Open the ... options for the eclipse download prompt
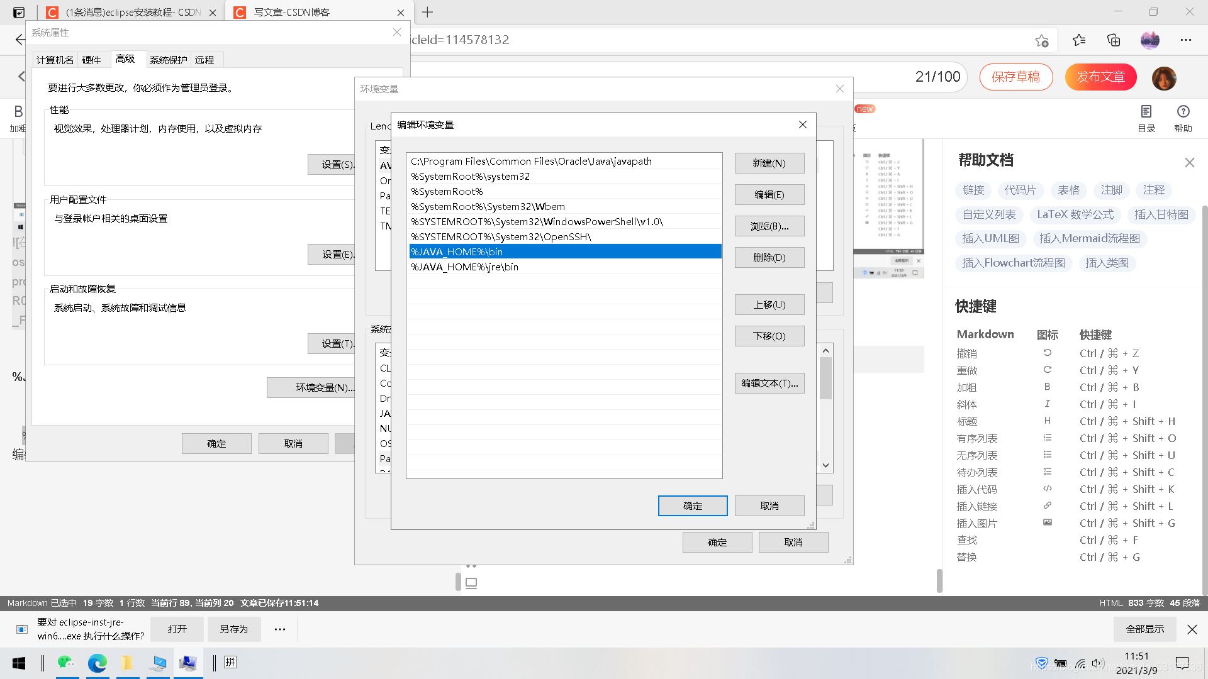The width and height of the screenshot is (1208, 679). [x=279, y=629]
